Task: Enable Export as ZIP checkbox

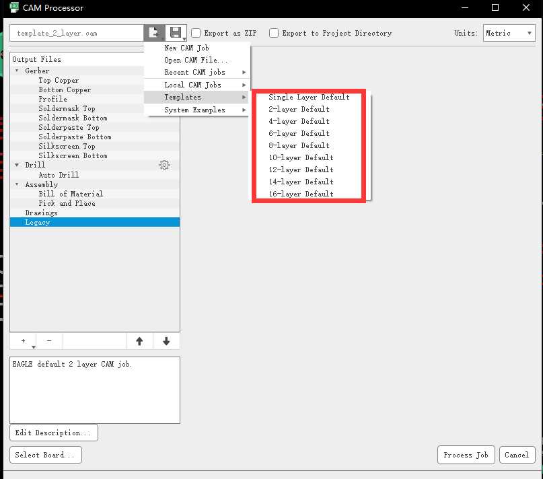Action: pyautogui.click(x=196, y=33)
